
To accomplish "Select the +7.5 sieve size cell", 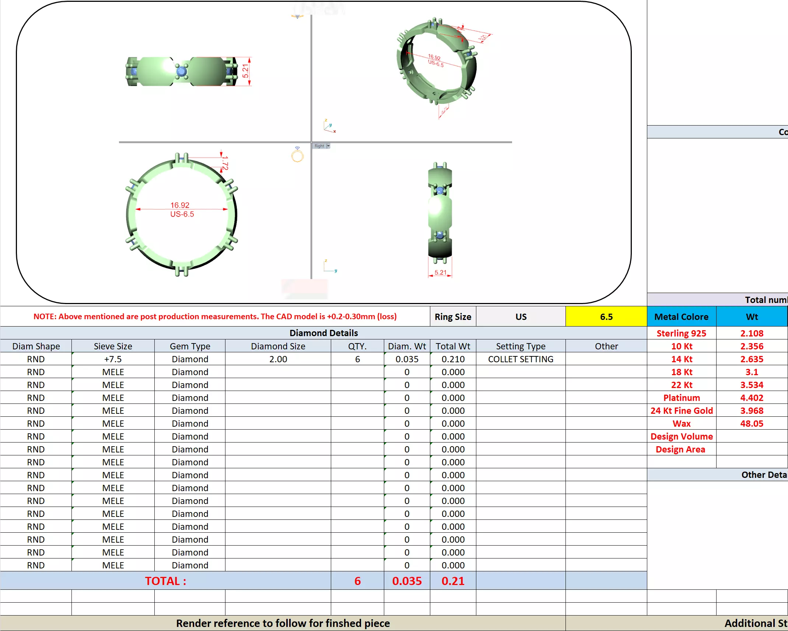I will pos(113,359).
